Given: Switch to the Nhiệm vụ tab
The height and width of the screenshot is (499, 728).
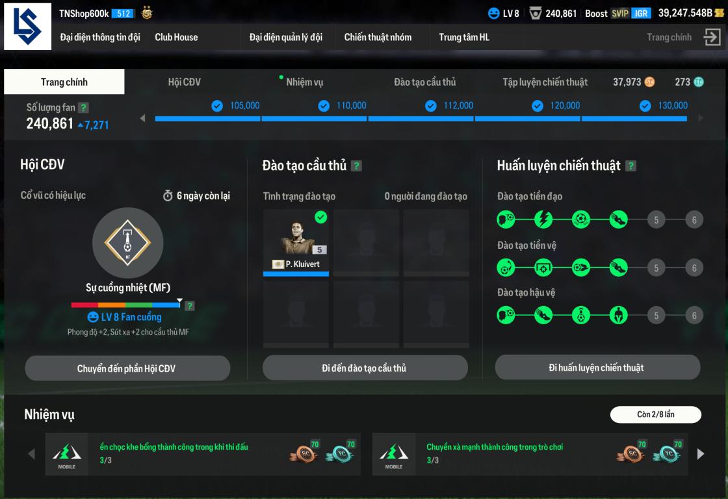Looking at the screenshot, I should [305, 82].
